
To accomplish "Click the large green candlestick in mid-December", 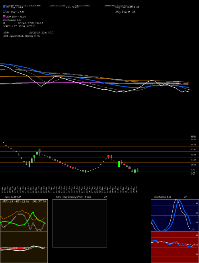I will pos(119,164).
